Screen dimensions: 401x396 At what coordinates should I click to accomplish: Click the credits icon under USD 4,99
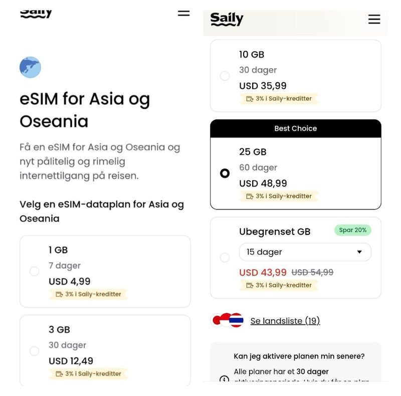(x=59, y=294)
